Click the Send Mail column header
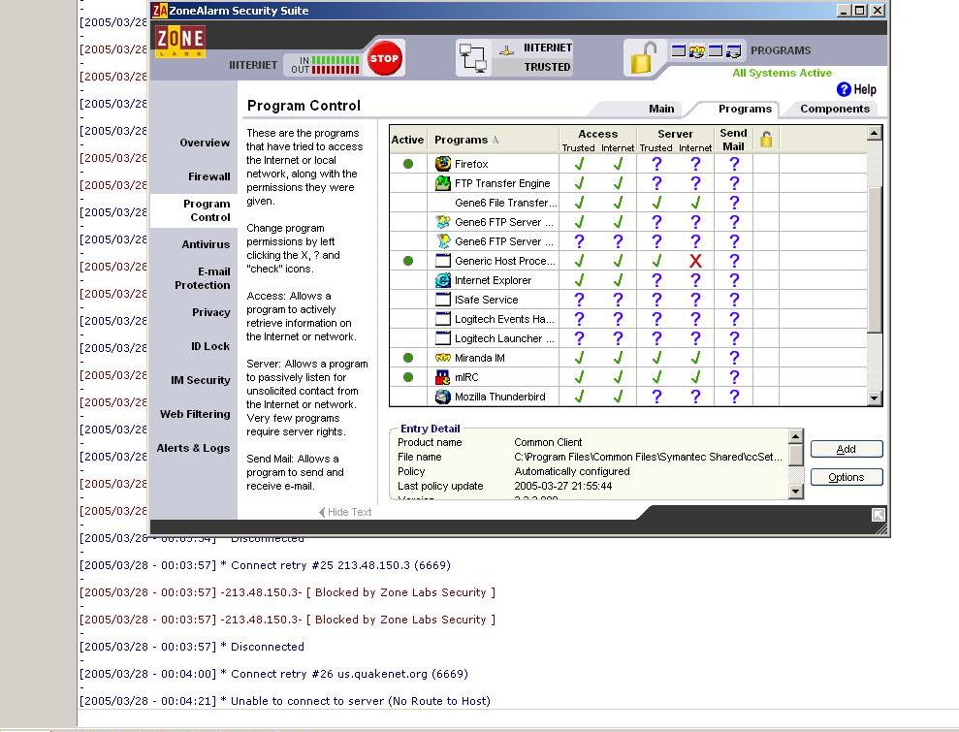 (x=733, y=140)
